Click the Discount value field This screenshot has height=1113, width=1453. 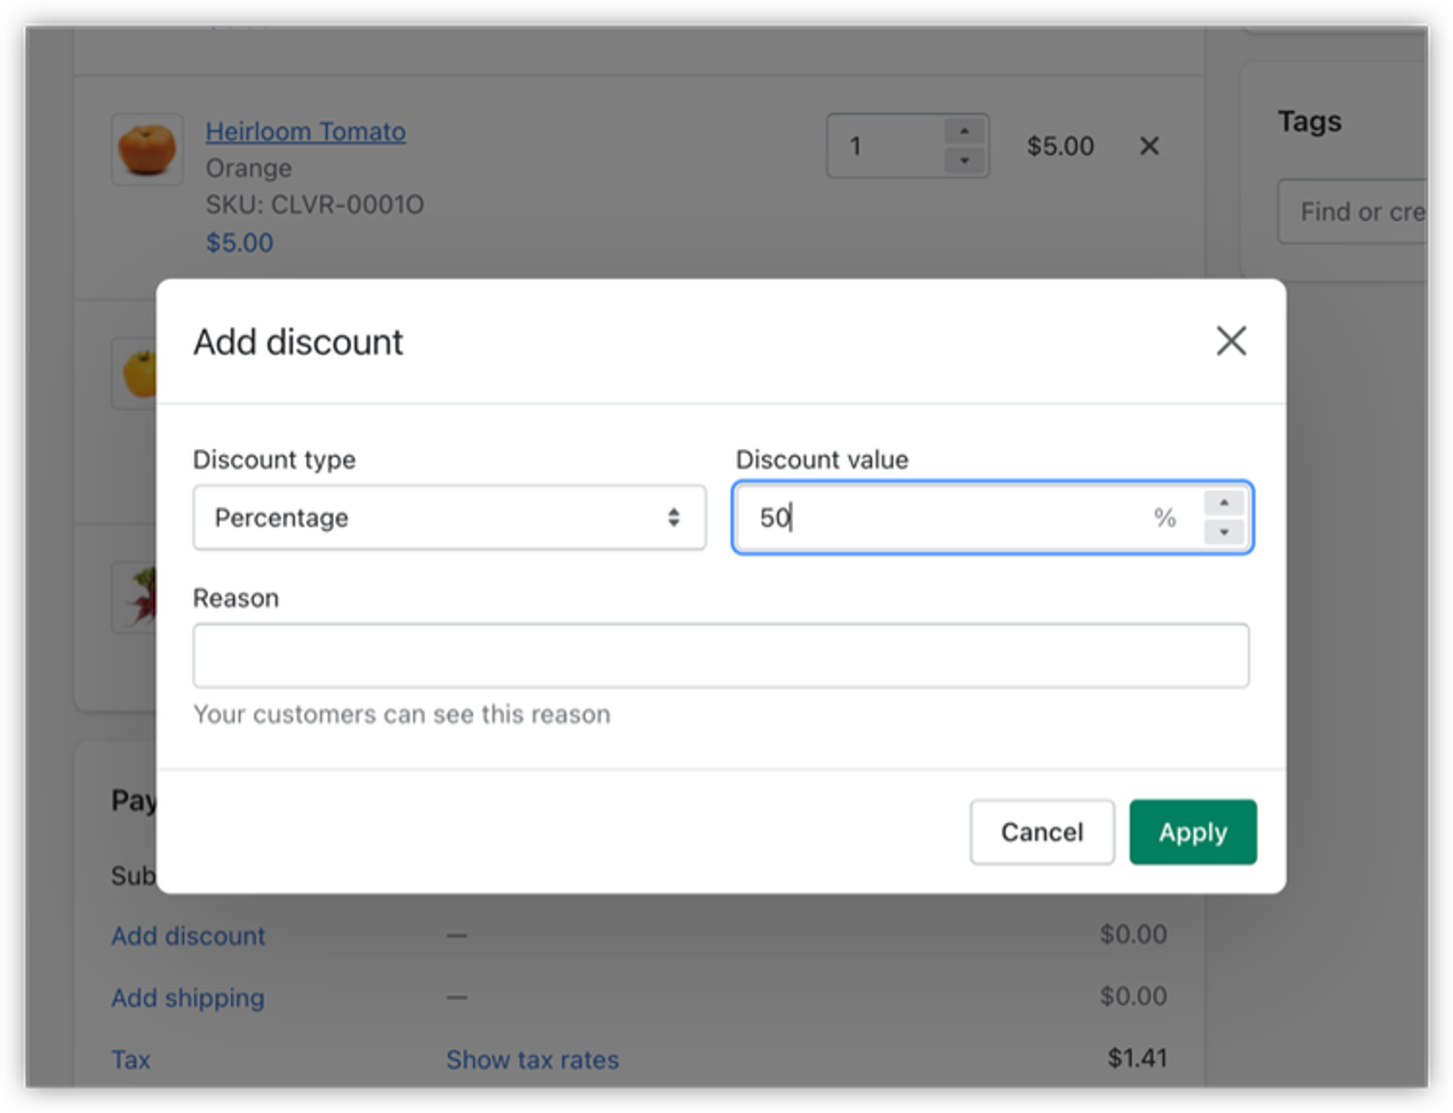pos(944,518)
